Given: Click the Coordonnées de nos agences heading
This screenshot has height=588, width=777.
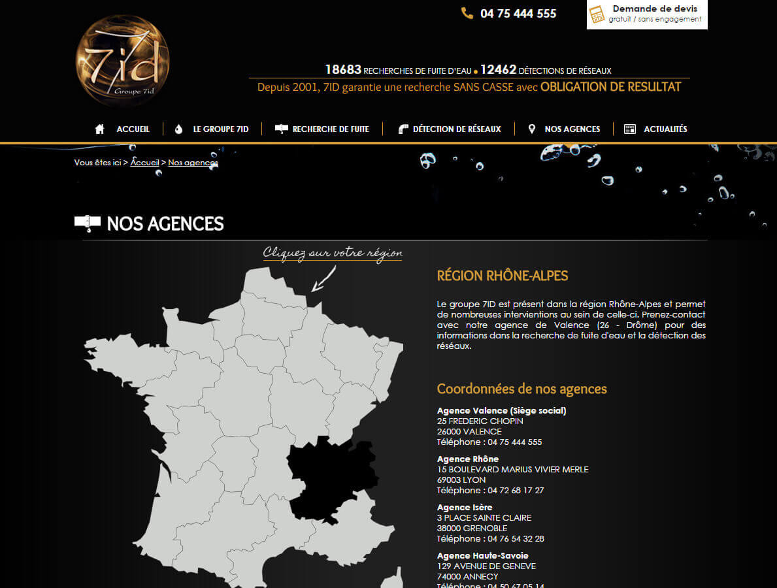Looking at the screenshot, I should (521, 389).
